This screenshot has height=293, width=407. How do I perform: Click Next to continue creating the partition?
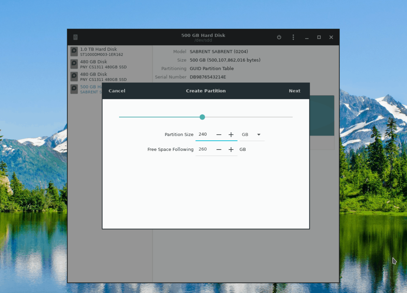tap(294, 91)
